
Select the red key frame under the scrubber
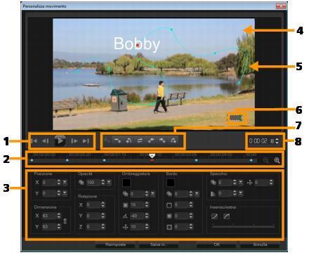pos(152,160)
